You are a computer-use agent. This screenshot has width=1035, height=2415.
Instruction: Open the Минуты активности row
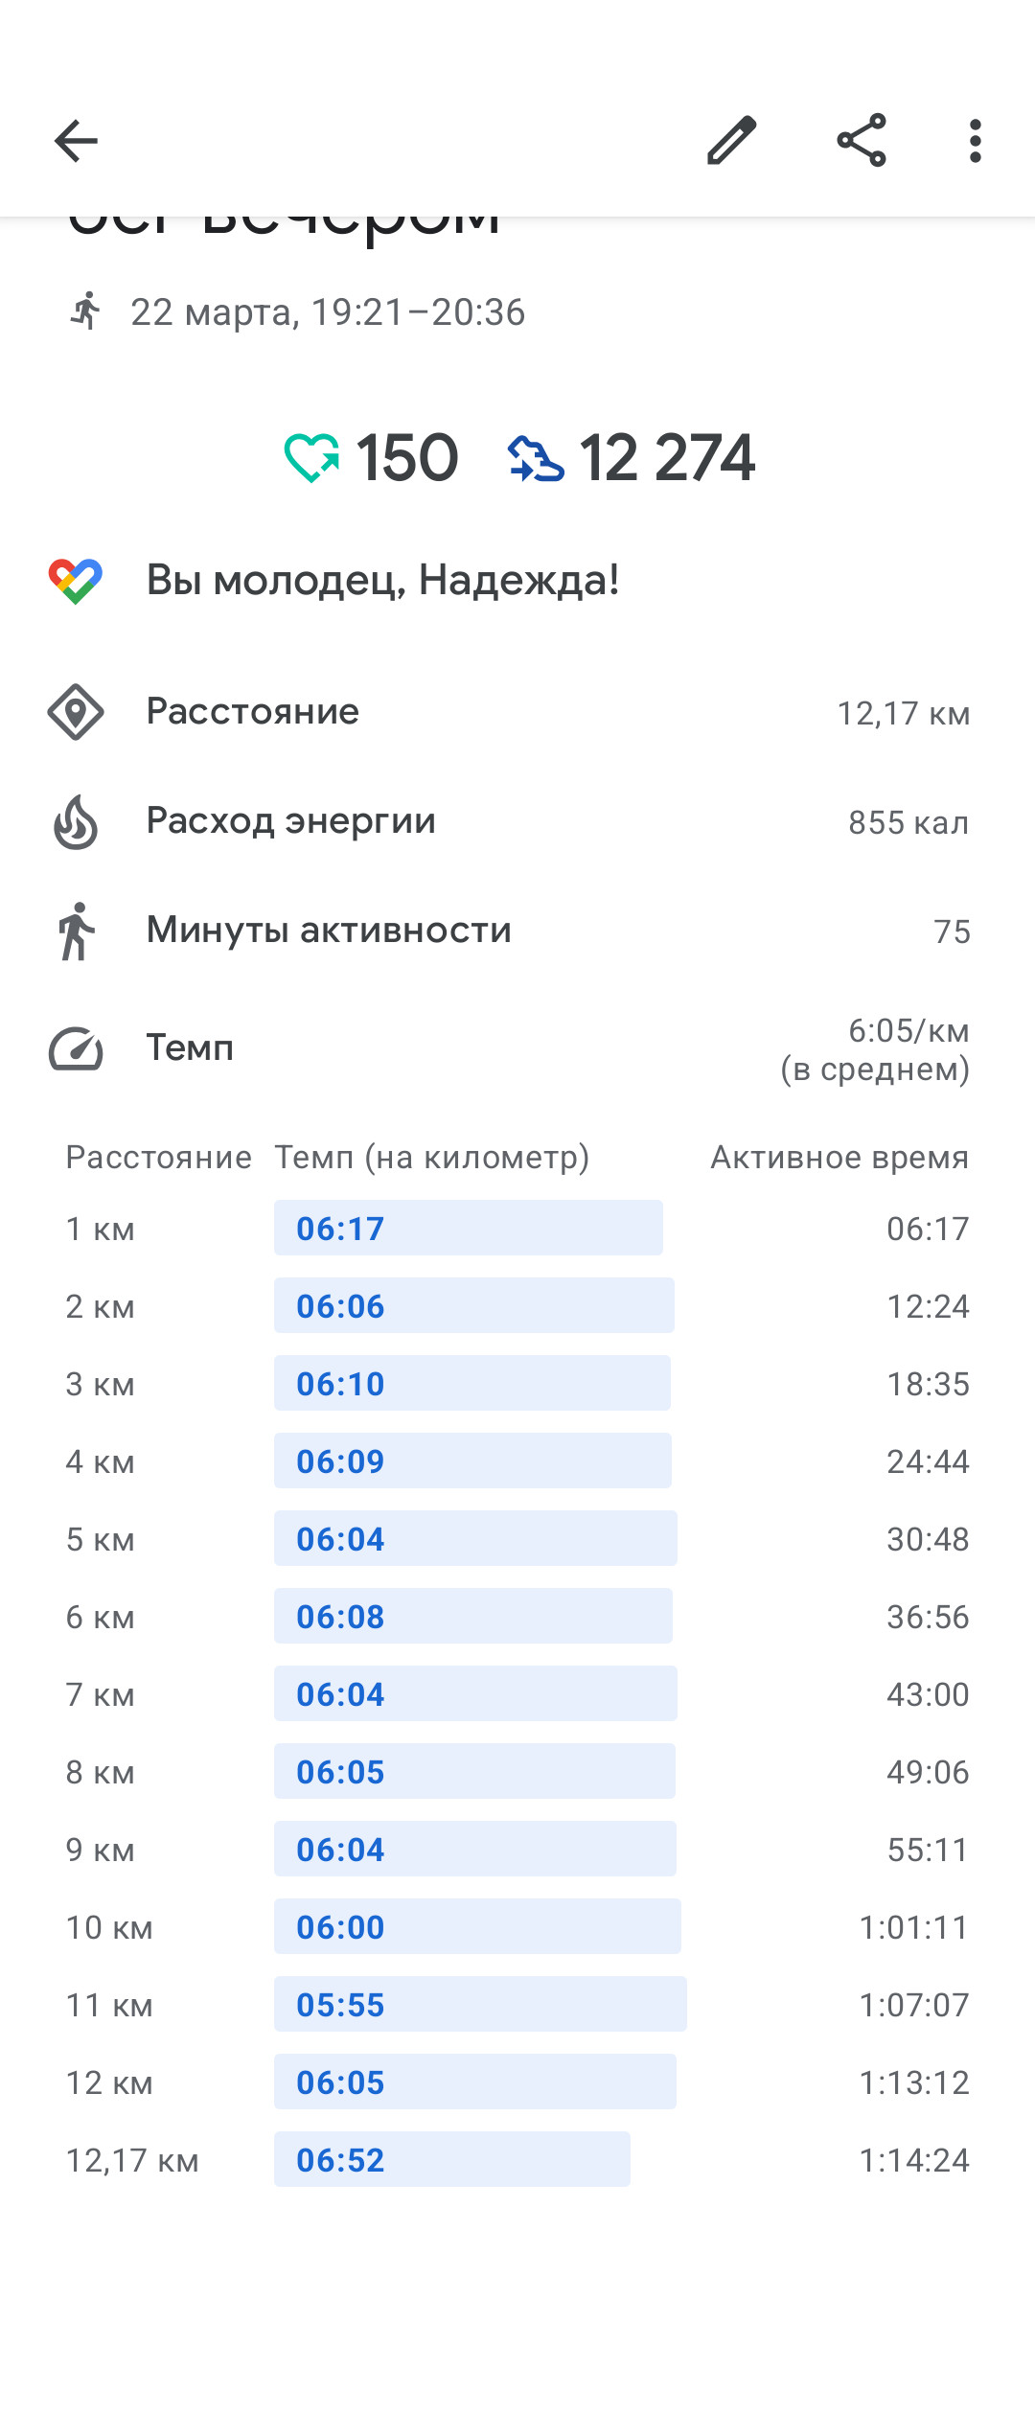pos(517,931)
